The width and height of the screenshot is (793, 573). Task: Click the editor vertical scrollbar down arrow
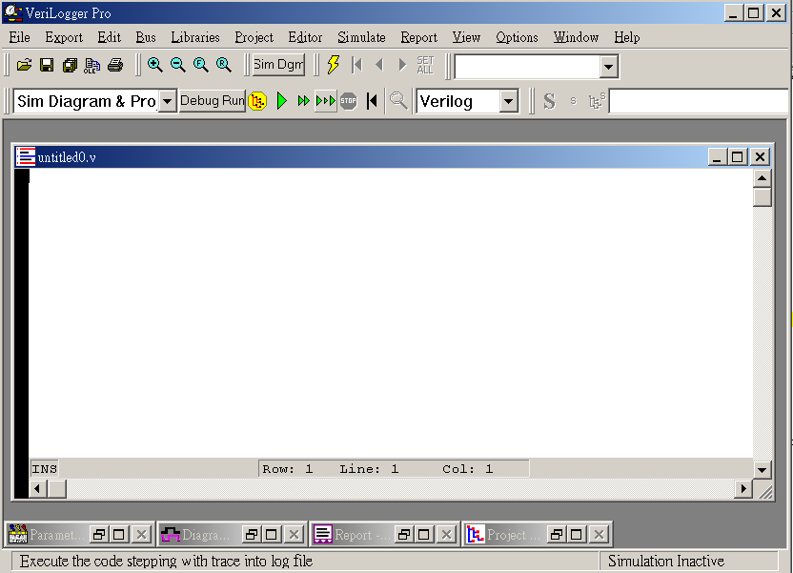(762, 470)
